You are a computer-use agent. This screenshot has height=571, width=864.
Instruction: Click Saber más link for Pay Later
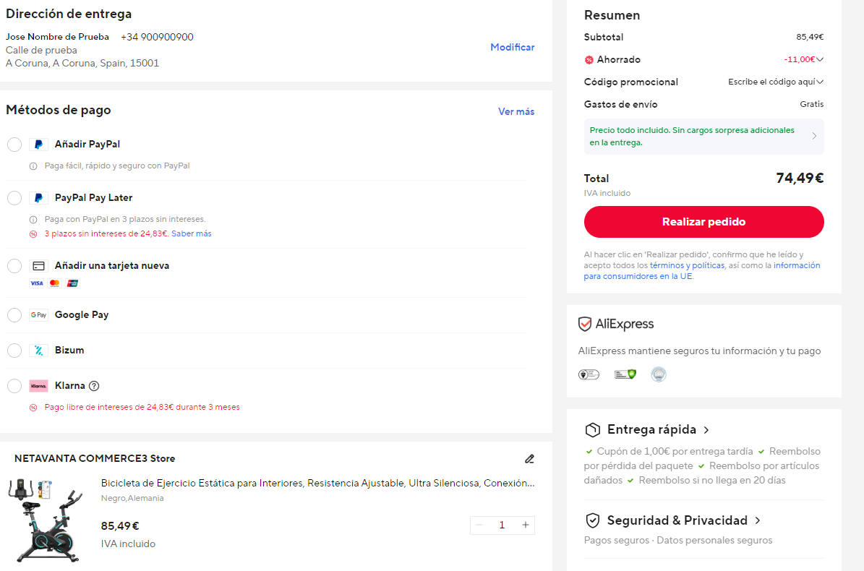pos(191,234)
